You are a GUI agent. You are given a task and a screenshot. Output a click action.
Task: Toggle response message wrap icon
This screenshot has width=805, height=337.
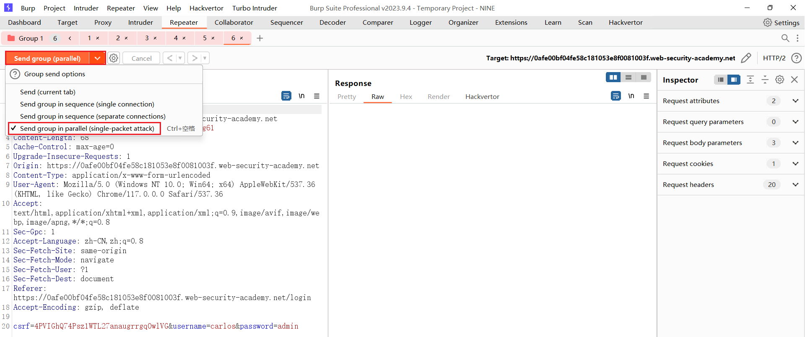coord(616,96)
